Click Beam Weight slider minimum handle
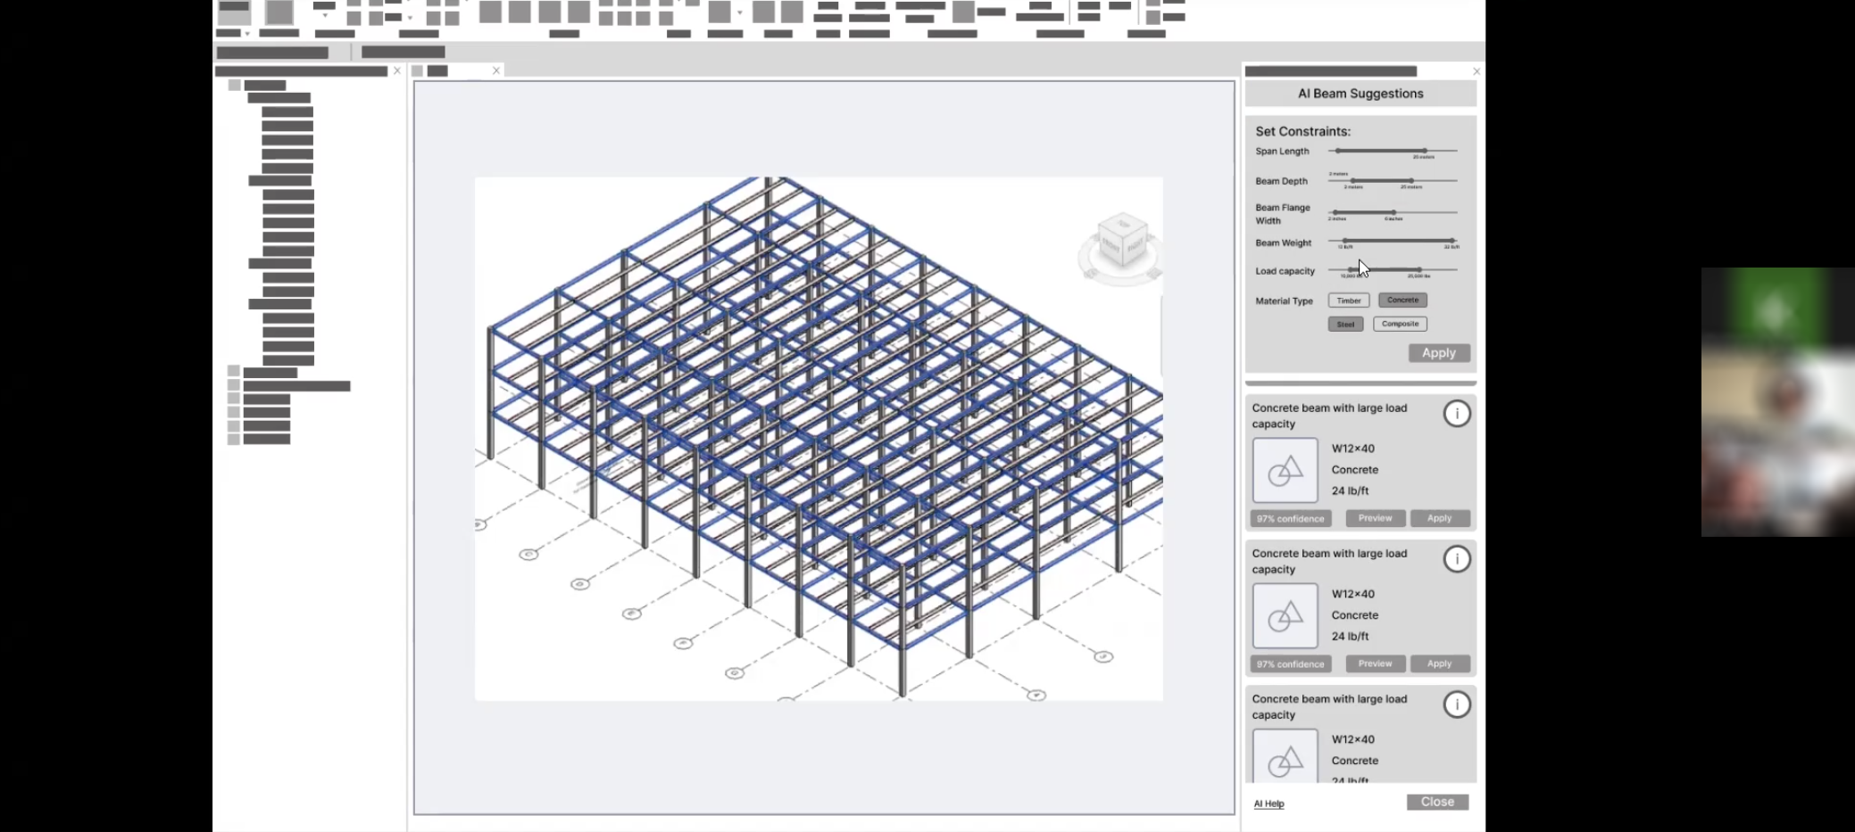This screenshot has height=832, width=1855. pos(1345,241)
